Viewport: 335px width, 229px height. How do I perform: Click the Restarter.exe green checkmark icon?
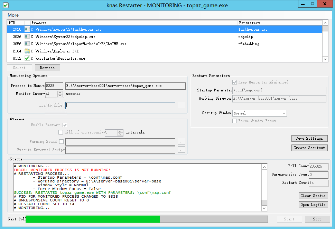pyautogui.click(x=27, y=58)
